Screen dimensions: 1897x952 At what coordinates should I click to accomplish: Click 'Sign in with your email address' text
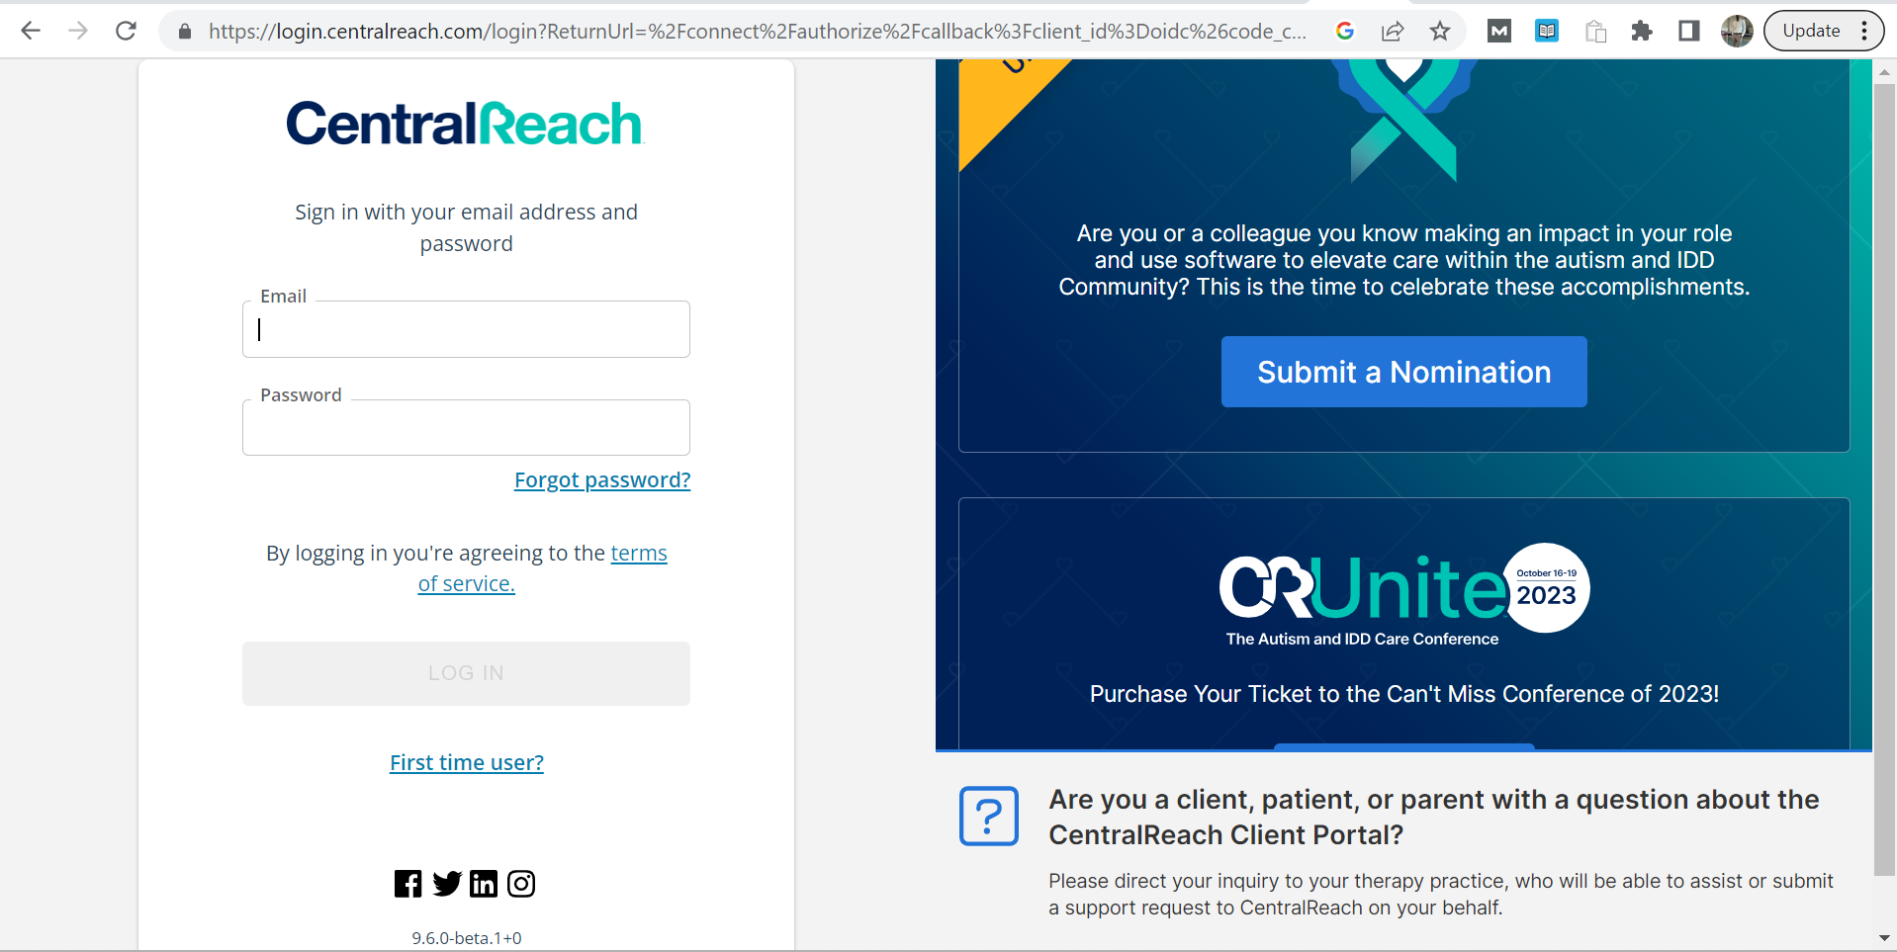(x=466, y=227)
